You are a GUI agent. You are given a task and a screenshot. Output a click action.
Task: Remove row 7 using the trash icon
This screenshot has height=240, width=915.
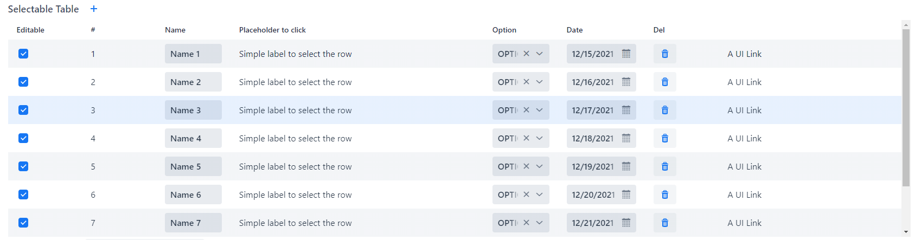[x=664, y=223]
